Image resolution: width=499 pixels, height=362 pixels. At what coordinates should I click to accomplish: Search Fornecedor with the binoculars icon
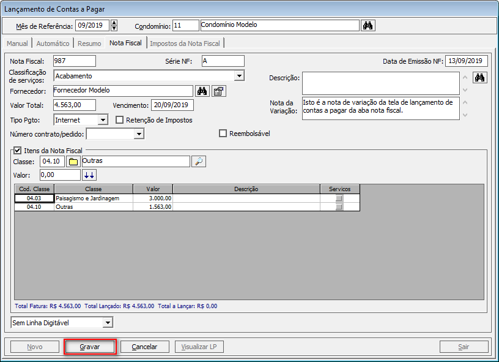point(202,91)
